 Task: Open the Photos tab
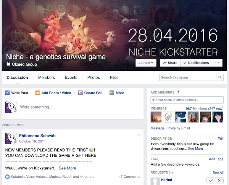pos(94,78)
